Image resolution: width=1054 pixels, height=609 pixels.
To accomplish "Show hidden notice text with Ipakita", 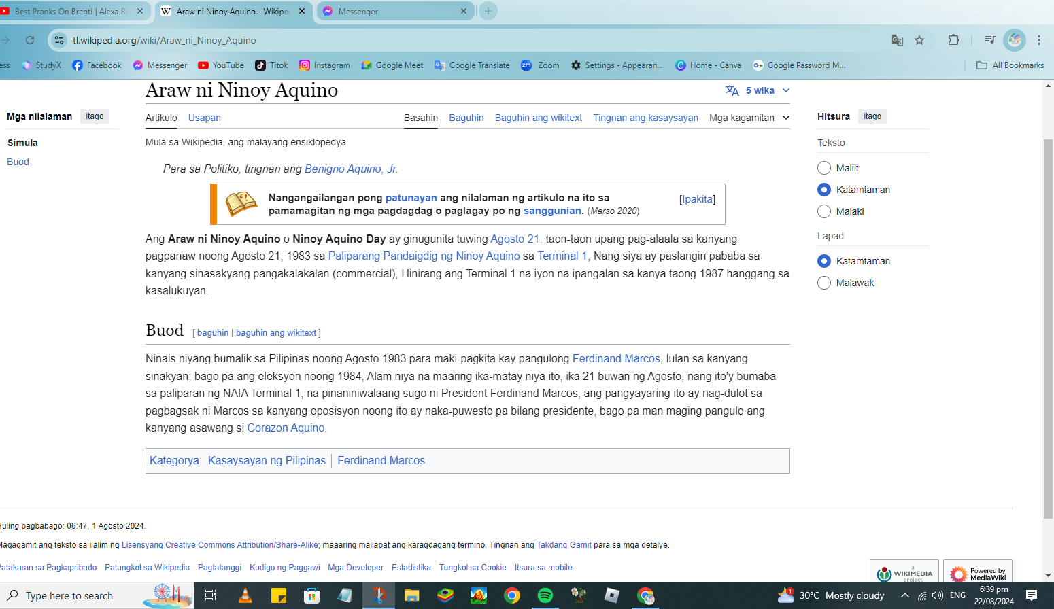I will [x=697, y=199].
